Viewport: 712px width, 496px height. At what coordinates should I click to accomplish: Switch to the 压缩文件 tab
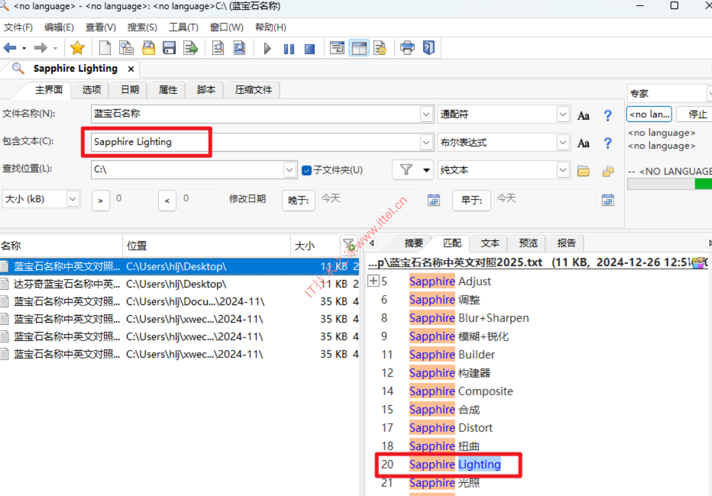(253, 90)
